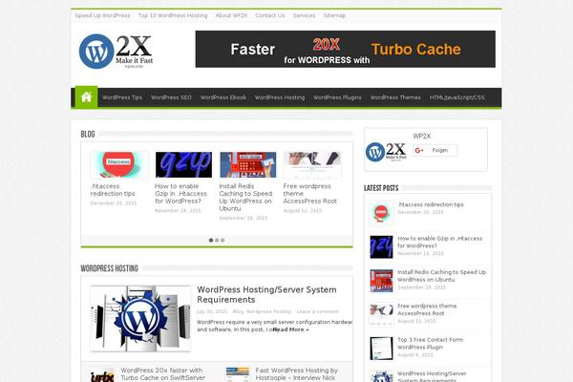The image size is (573, 382).
Task: Open How to enable Gzip slider title
Action: pyautogui.click(x=180, y=193)
